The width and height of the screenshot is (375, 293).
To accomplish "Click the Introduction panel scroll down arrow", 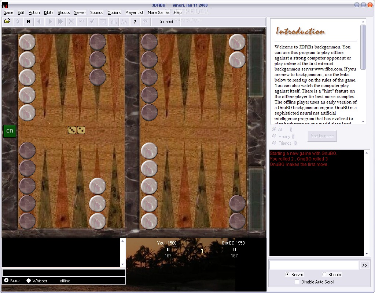I will click(x=363, y=122).
